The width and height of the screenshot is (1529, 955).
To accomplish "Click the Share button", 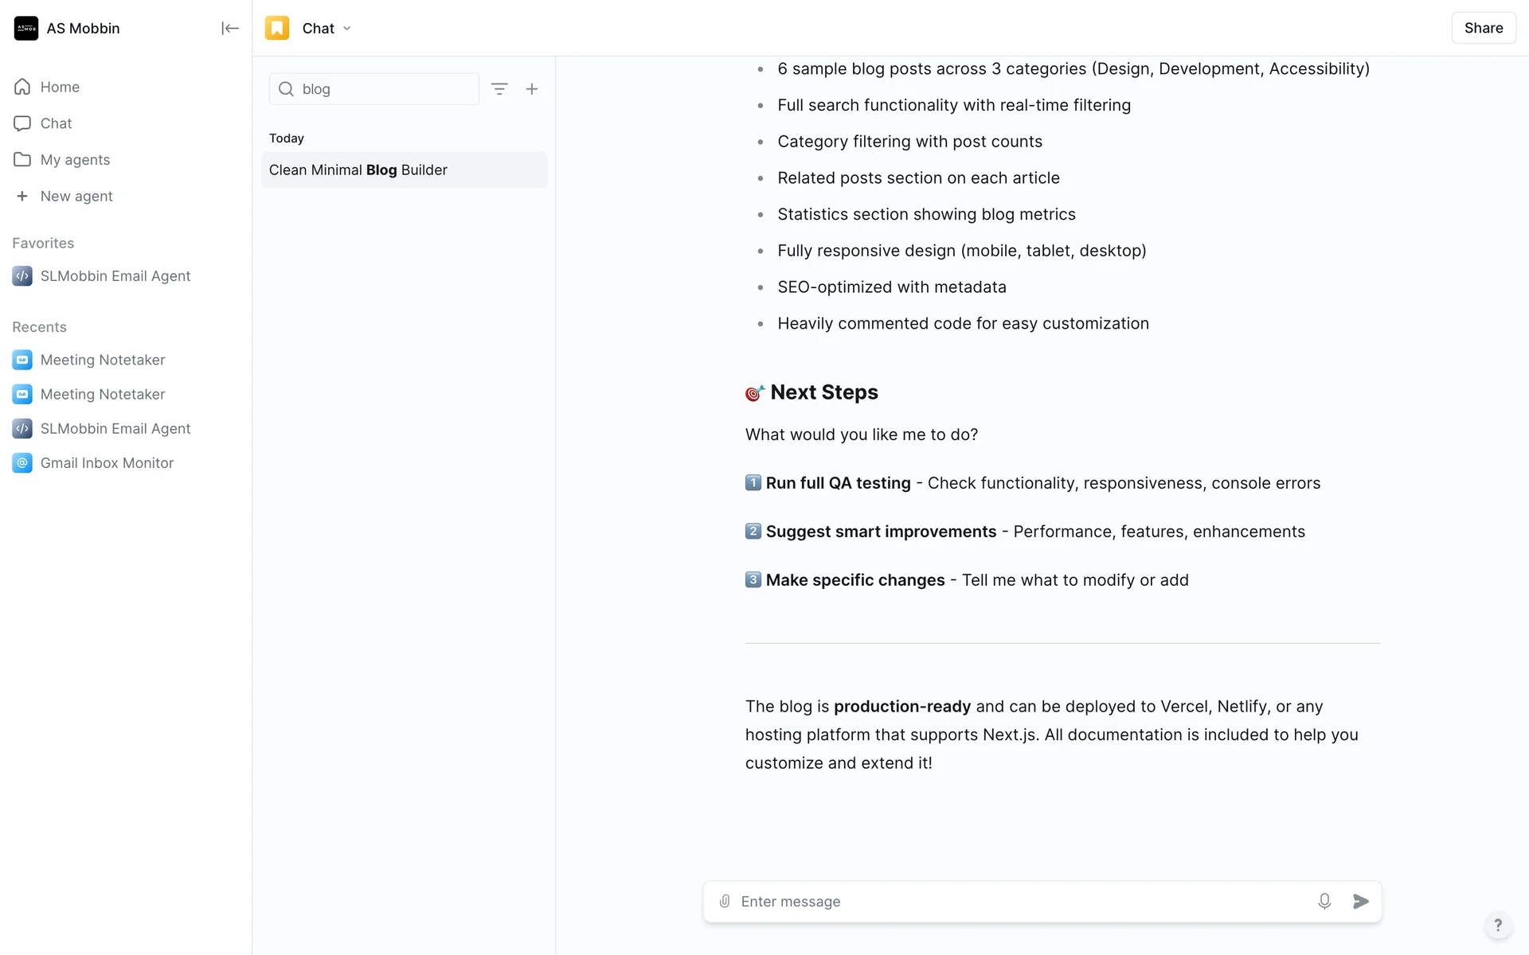I will click(1483, 29).
